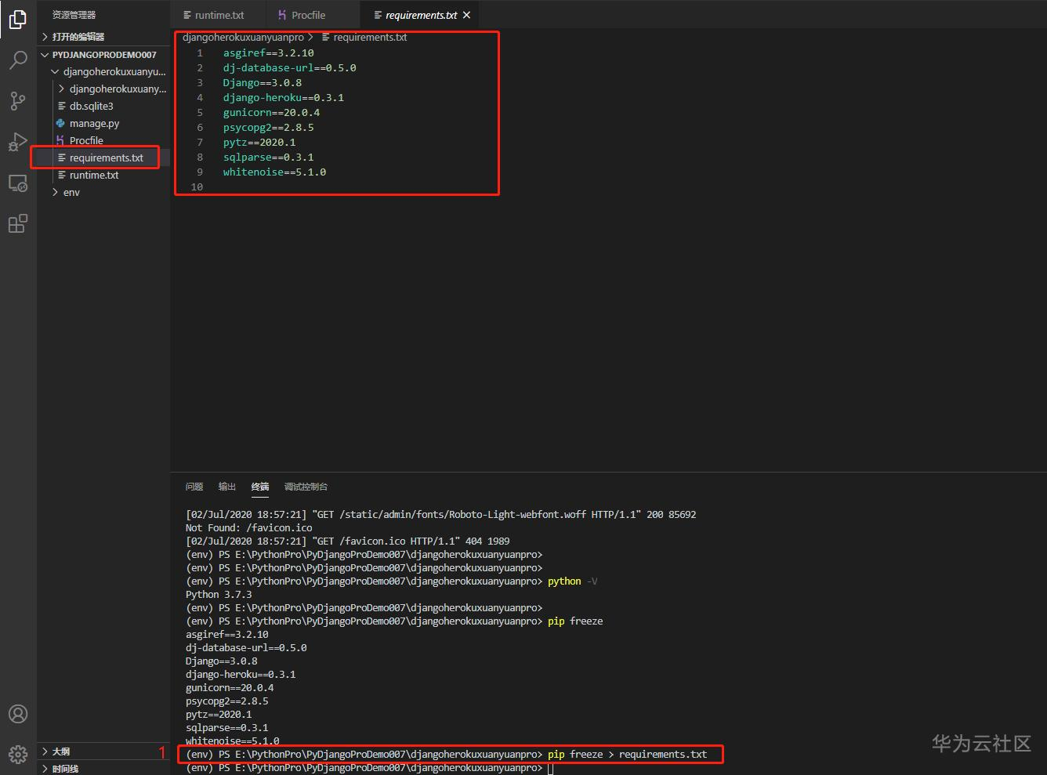
Task: Click the djangoherokuxuanyuanpro breadcrumb
Action: coord(243,37)
